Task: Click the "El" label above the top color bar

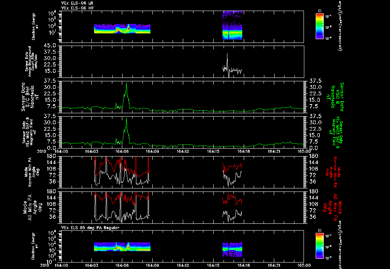Action: [320, 11]
